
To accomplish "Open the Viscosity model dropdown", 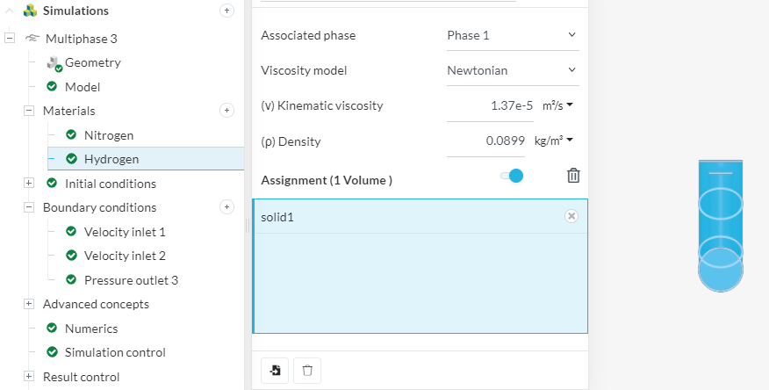I will pos(512,70).
